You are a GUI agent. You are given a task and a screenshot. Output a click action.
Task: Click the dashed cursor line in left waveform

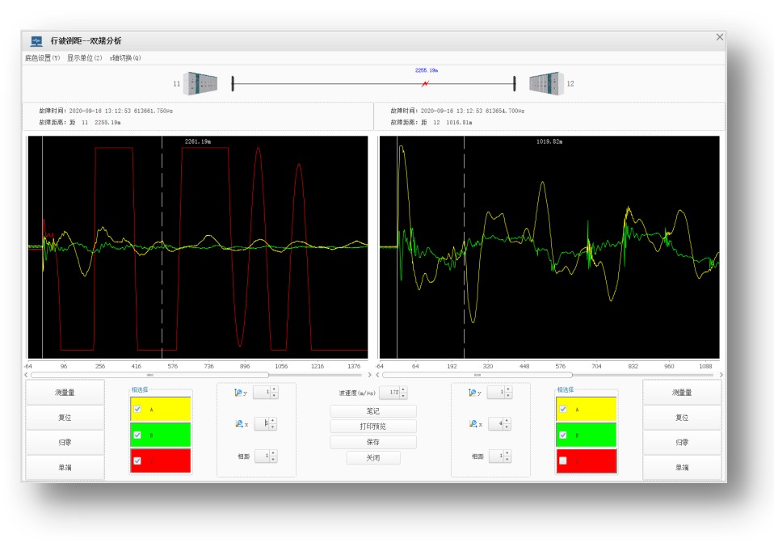click(162, 247)
